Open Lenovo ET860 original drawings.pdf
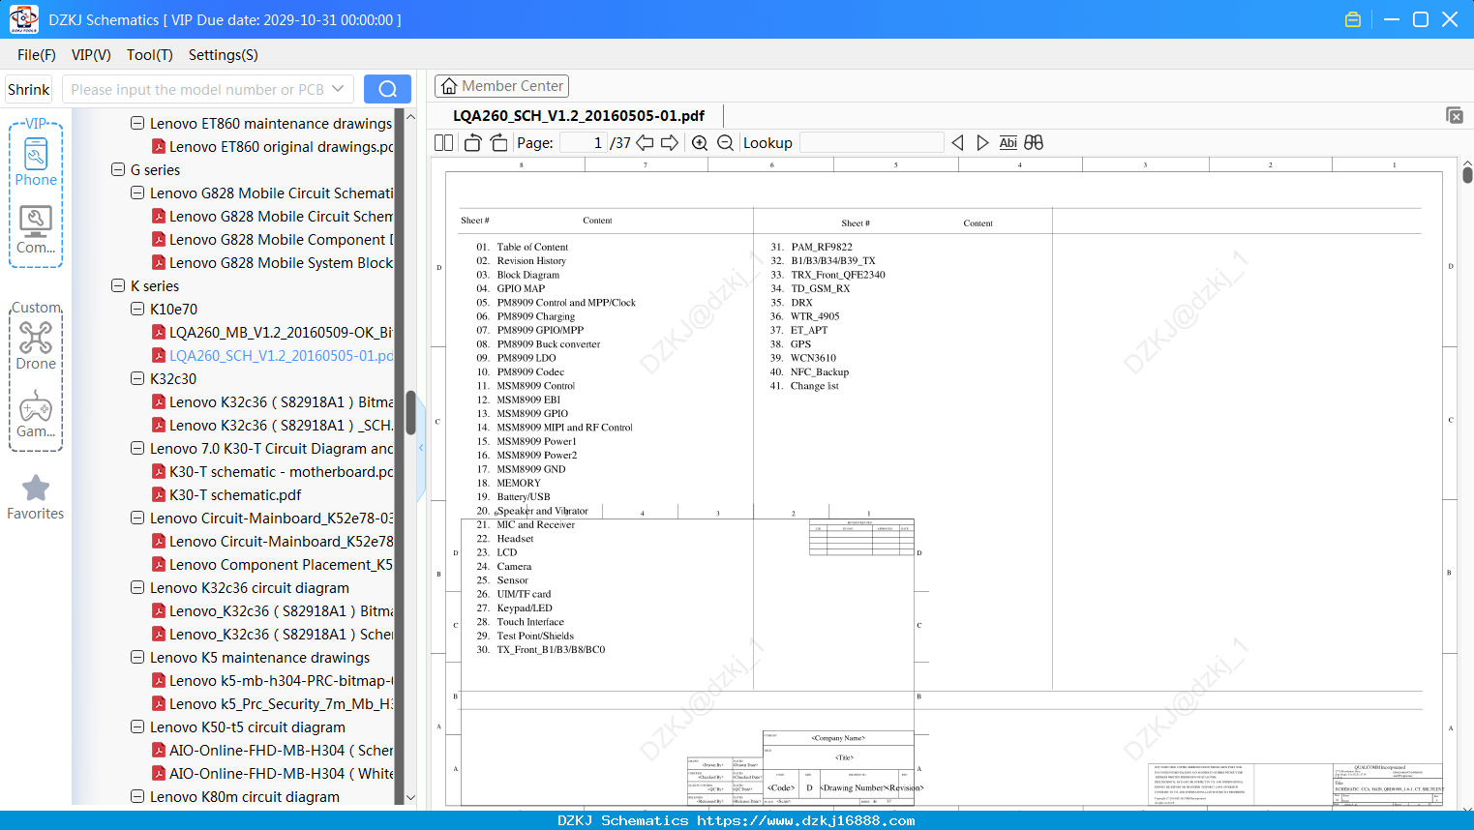 (x=272, y=146)
